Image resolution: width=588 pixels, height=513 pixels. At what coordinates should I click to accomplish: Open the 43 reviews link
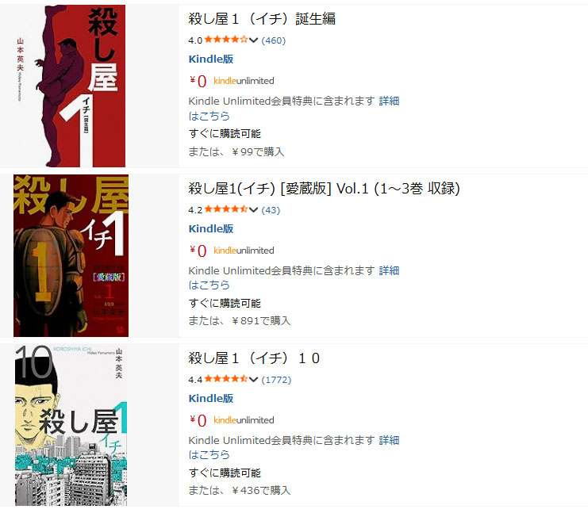(271, 210)
